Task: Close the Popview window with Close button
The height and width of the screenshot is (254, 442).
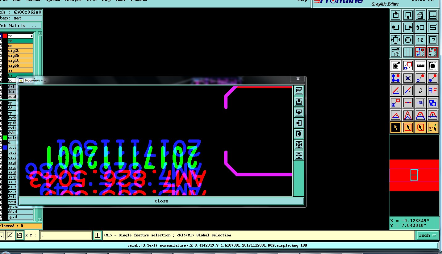Action: 161,201
